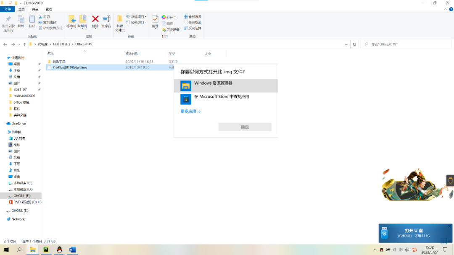Click the Paste Shortcut item
Viewport: 454px width, 255px height.
click(x=51, y=28)
